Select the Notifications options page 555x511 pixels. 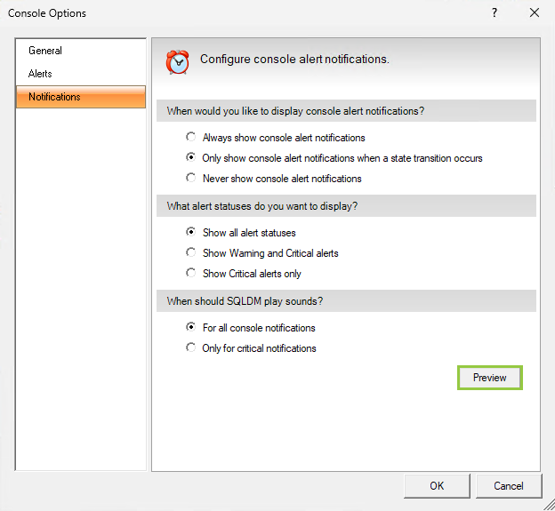(x=54, y=97)
